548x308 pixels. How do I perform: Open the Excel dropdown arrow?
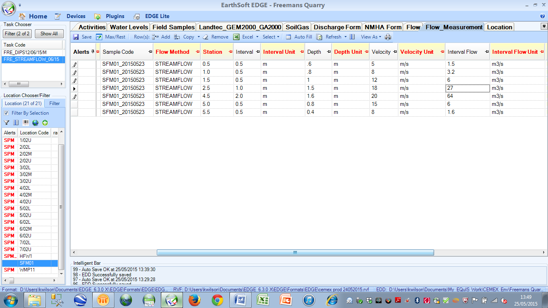[x=257, y=37]
